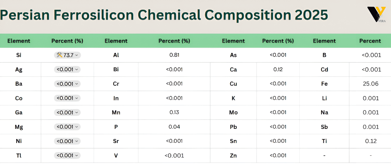
Task: Expand the Tl percent dropdown chip
Action: click(x=67, y=156)
